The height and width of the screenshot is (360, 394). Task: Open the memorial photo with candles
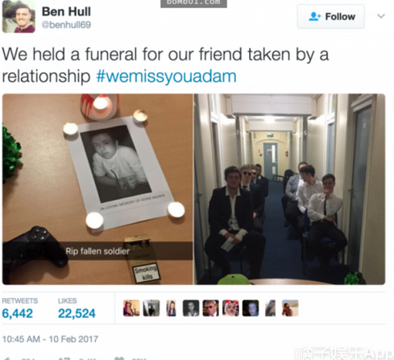[x=97, y=189]
